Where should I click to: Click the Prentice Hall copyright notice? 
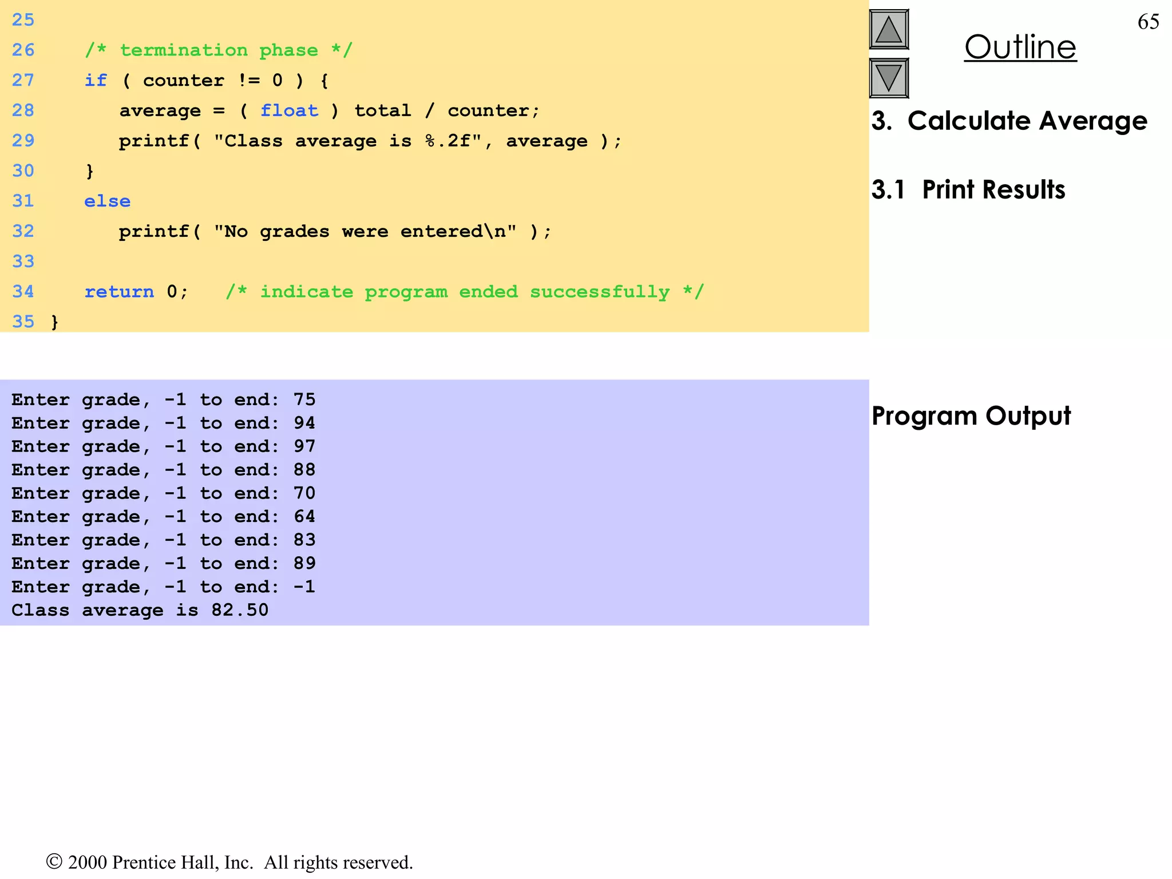point(229,862)
